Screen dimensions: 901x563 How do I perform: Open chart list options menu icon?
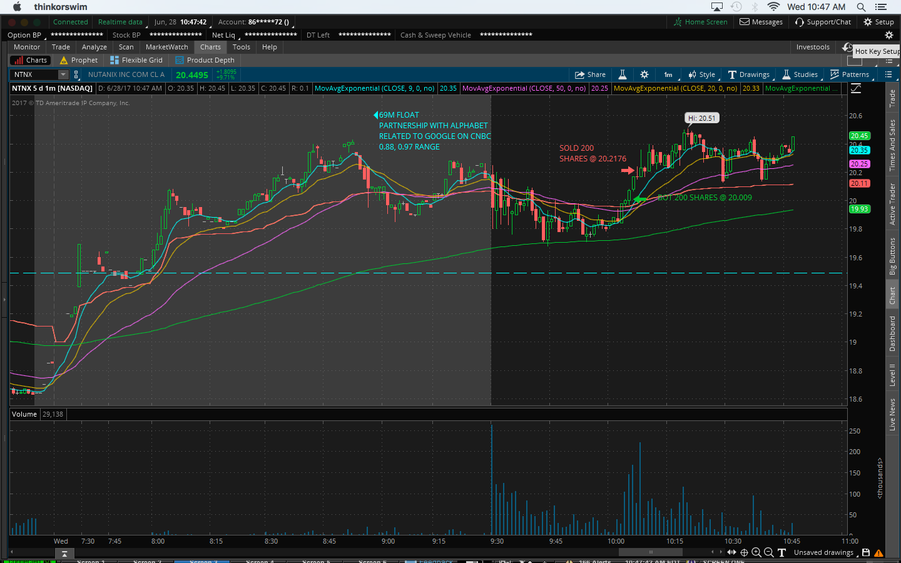click(x=888, y=74)
